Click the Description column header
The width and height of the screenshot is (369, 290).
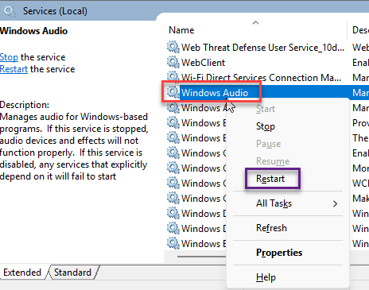[x=360, y=30]
